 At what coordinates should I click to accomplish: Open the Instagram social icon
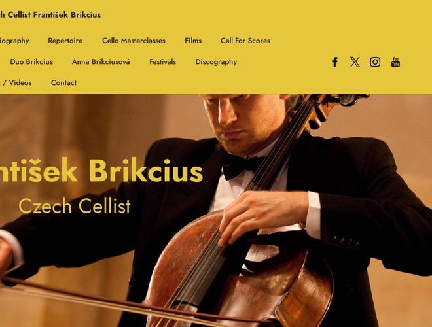[x=375, y=62]
